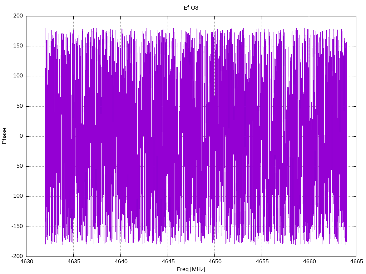
Task: Click y-axis tick label 0
Action: pos(21,136)
